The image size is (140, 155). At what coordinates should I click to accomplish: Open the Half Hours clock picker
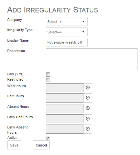88,98
